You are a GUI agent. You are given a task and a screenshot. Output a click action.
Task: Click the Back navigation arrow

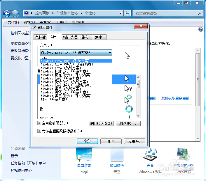click(x=7, y=13)
